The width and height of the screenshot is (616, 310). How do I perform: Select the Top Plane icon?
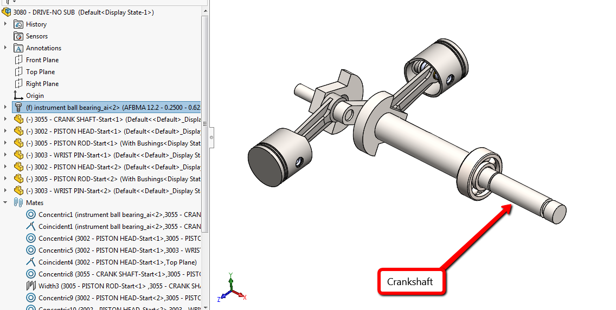(x=18, y=72)
